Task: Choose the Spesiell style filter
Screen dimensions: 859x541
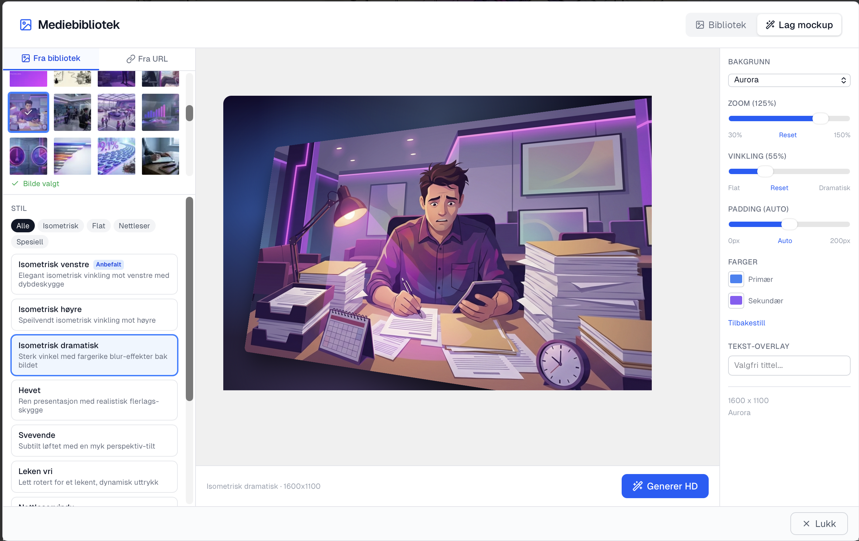Action: 29,242
